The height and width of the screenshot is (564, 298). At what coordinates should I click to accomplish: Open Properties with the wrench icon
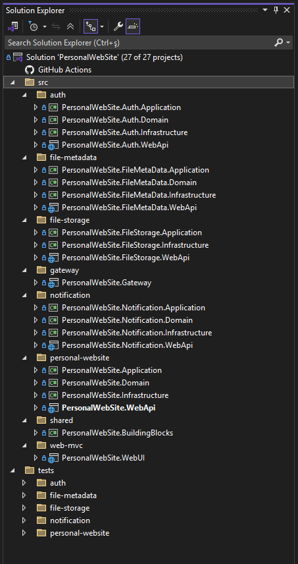click(118, 26)
